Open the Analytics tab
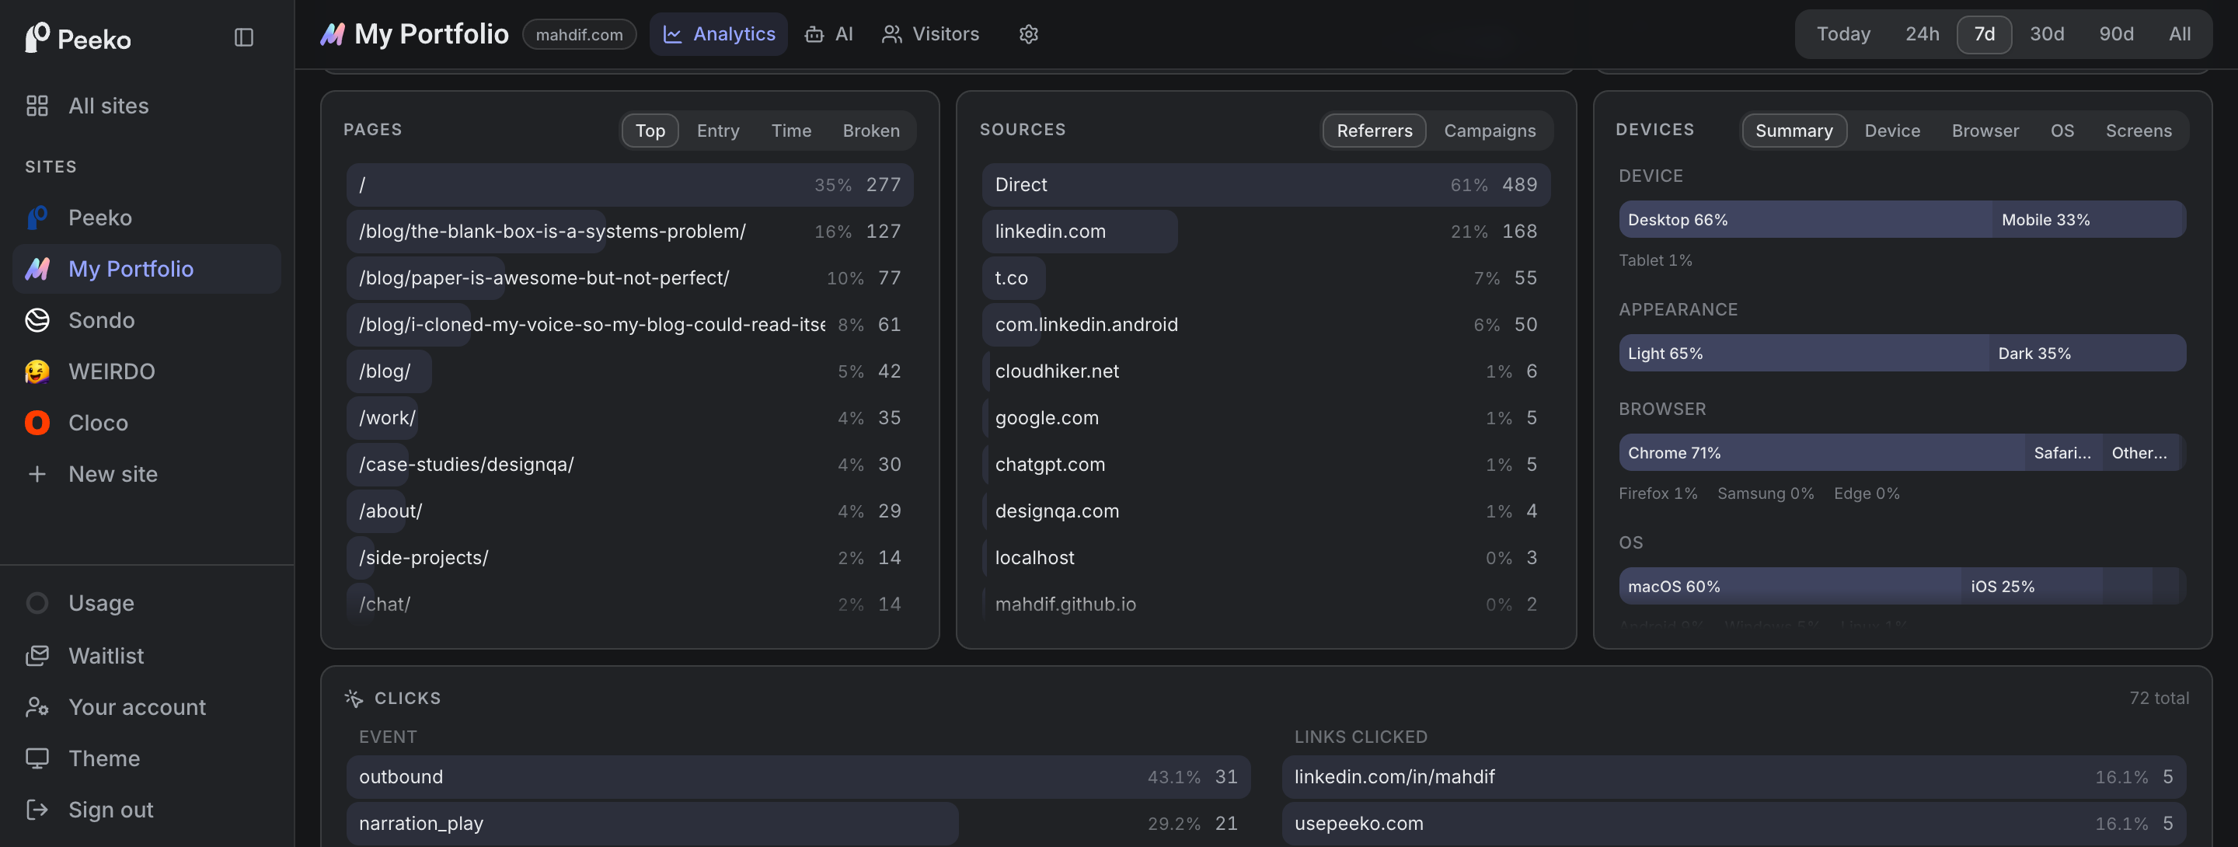Image resolution: width=2238 pixels, height=847 pixels. [719, 34]
